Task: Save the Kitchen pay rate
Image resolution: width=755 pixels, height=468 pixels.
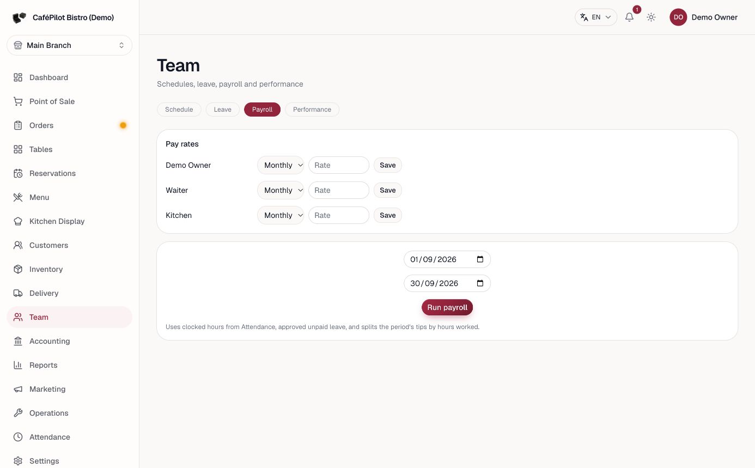Action: click(388, 215)
